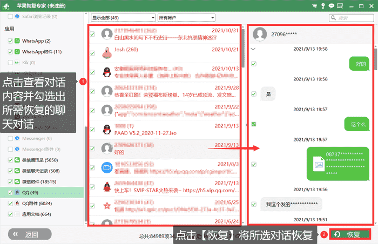Open the chat bubble feedback icon
The height and width of the screenshot is (244, 378).
coord(332,6)
